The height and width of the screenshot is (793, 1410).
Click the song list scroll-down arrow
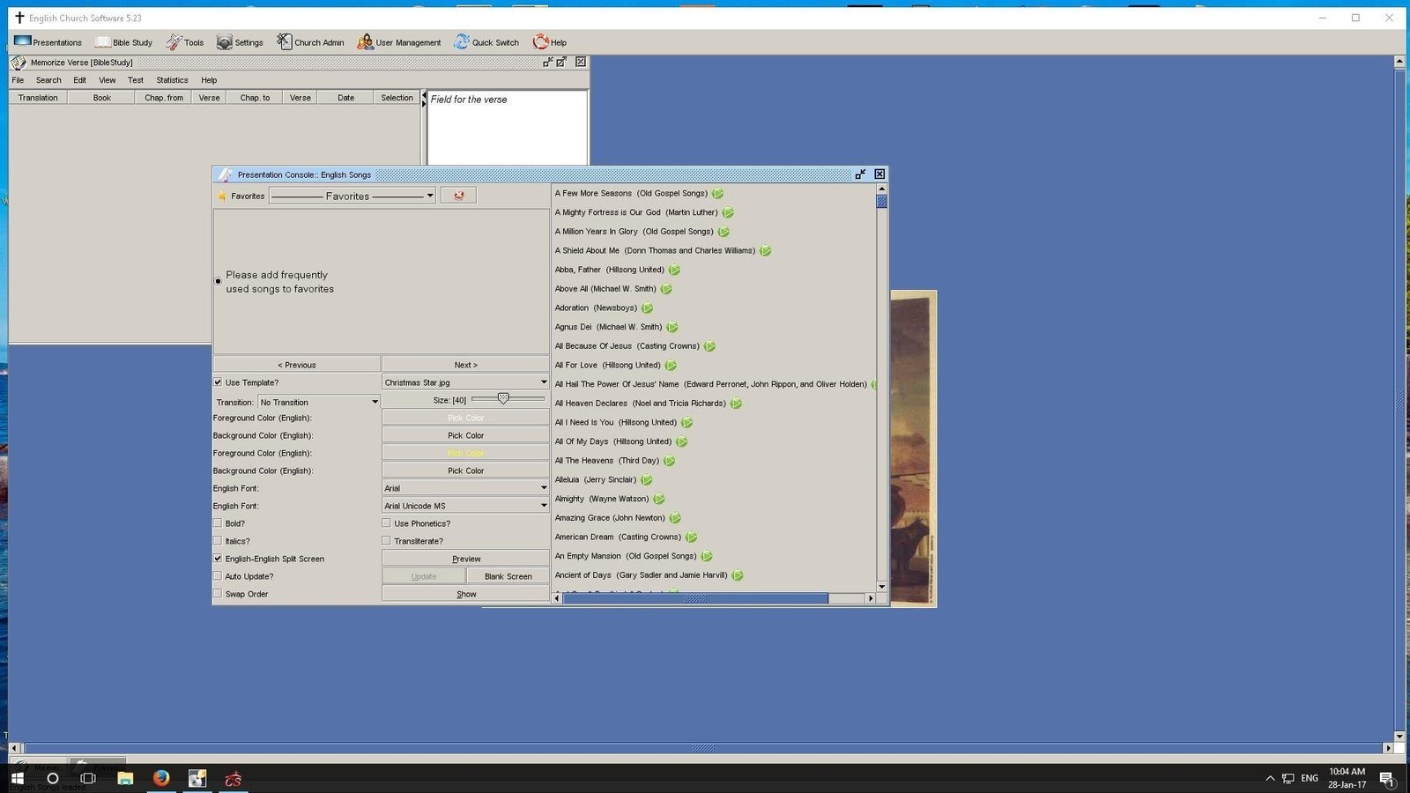[881, 586]
